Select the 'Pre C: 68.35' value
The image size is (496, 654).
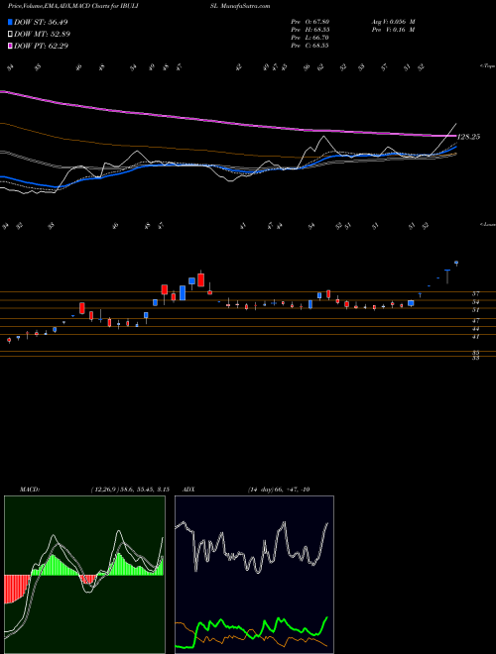310,46
